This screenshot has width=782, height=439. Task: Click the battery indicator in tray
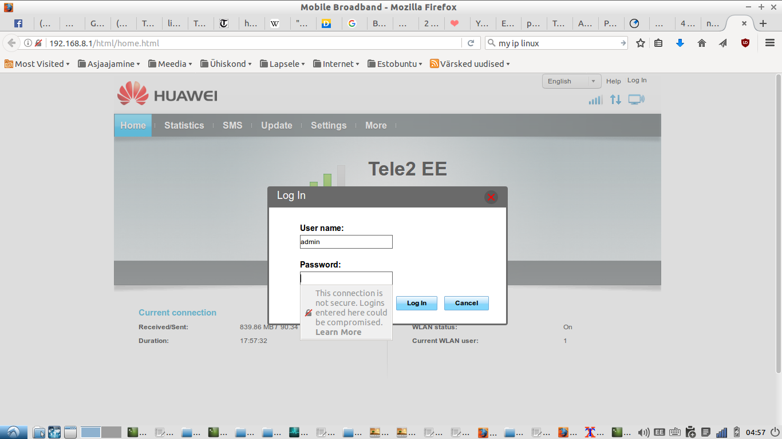737,432
